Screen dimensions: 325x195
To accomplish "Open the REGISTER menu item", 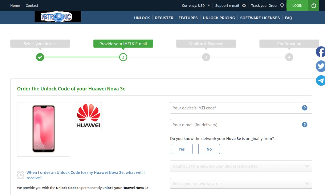I will (x=164, y=18).
